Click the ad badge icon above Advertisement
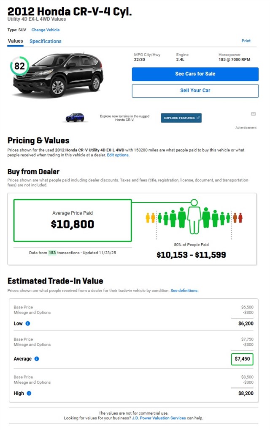Screen dimensions: 270x432 (x=253, y=114)
